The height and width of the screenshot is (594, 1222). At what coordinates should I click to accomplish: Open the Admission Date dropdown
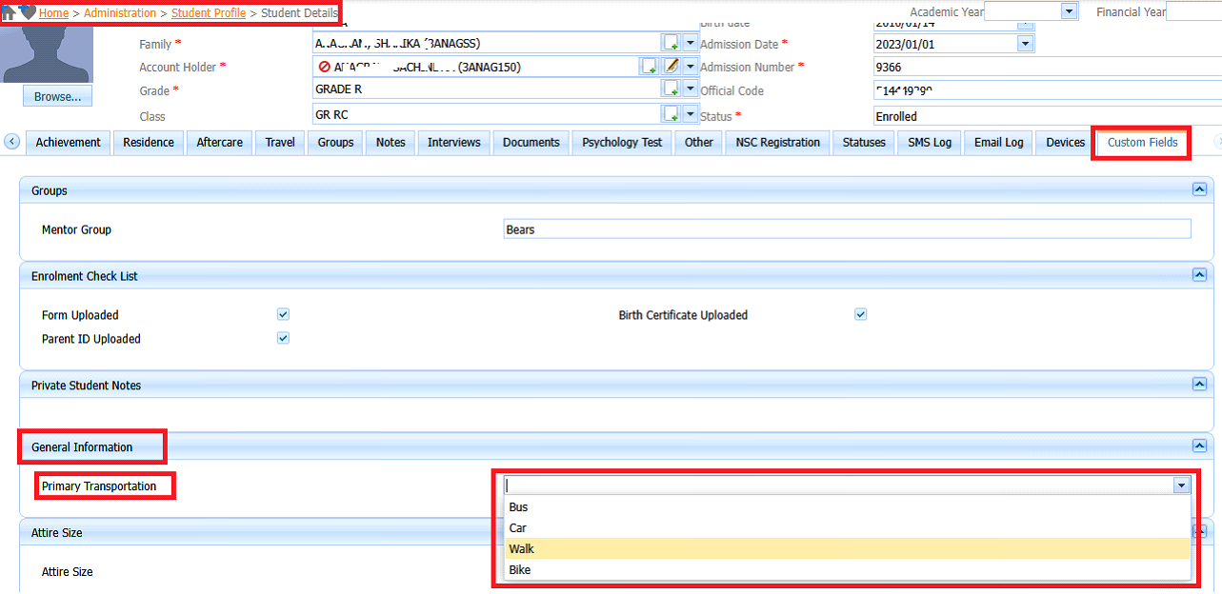pyautogui.click(x=1025, y=44)
